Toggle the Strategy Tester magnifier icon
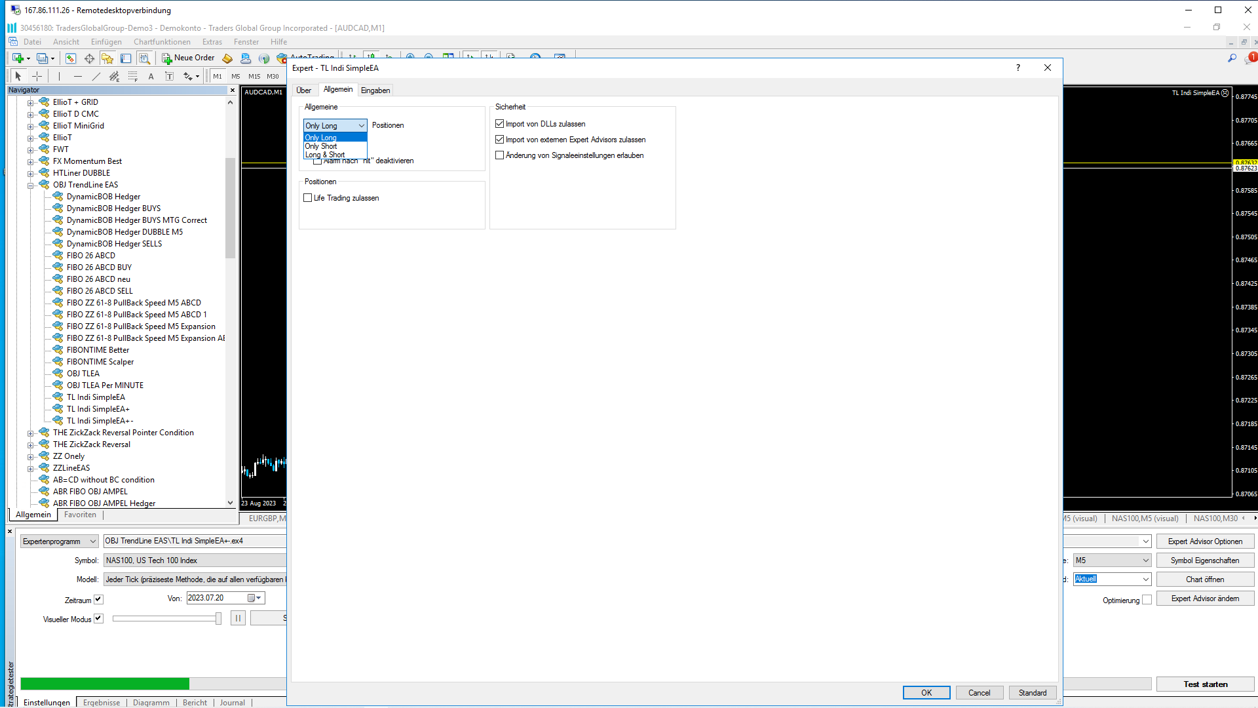 coord(144,58)
